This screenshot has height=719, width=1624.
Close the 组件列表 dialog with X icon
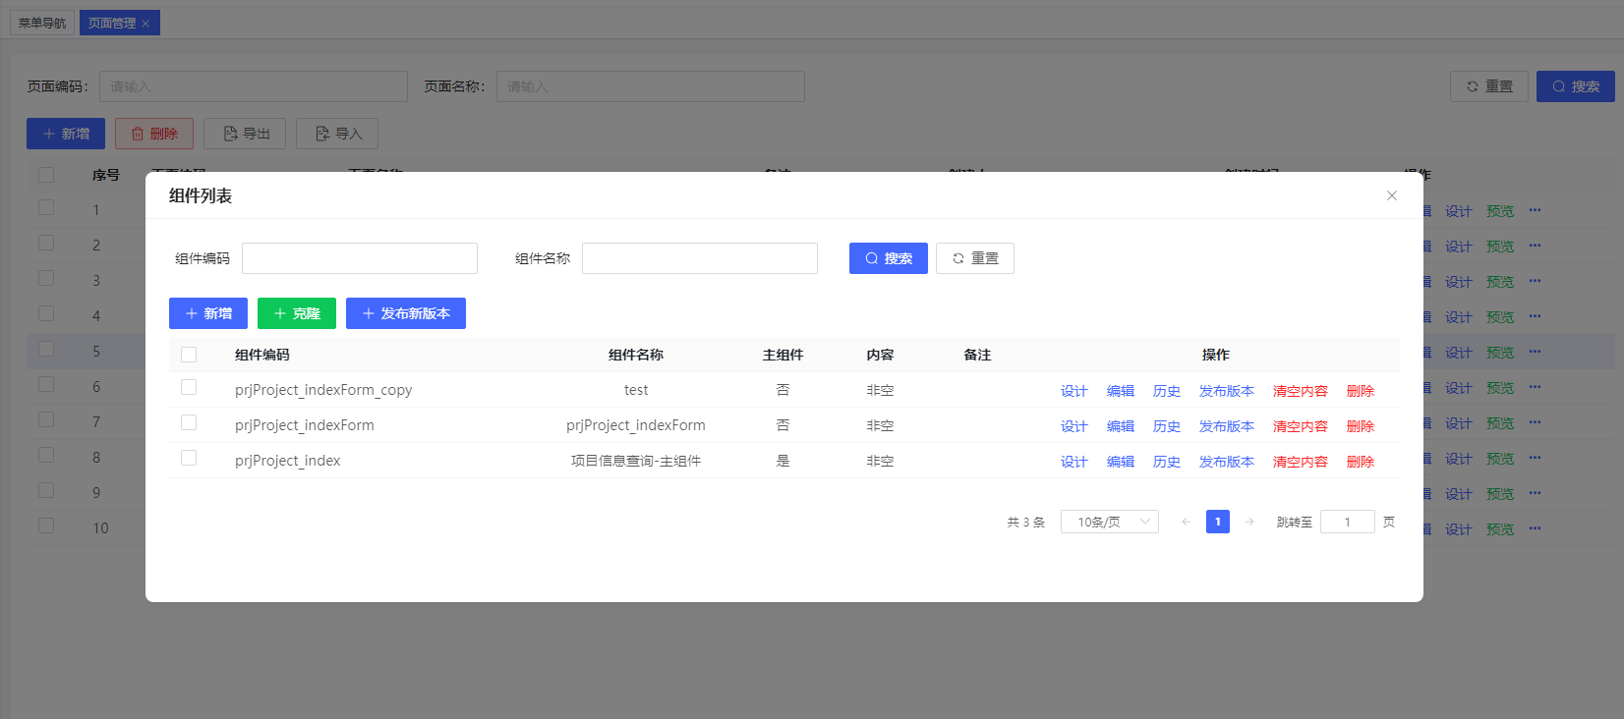1392,195
